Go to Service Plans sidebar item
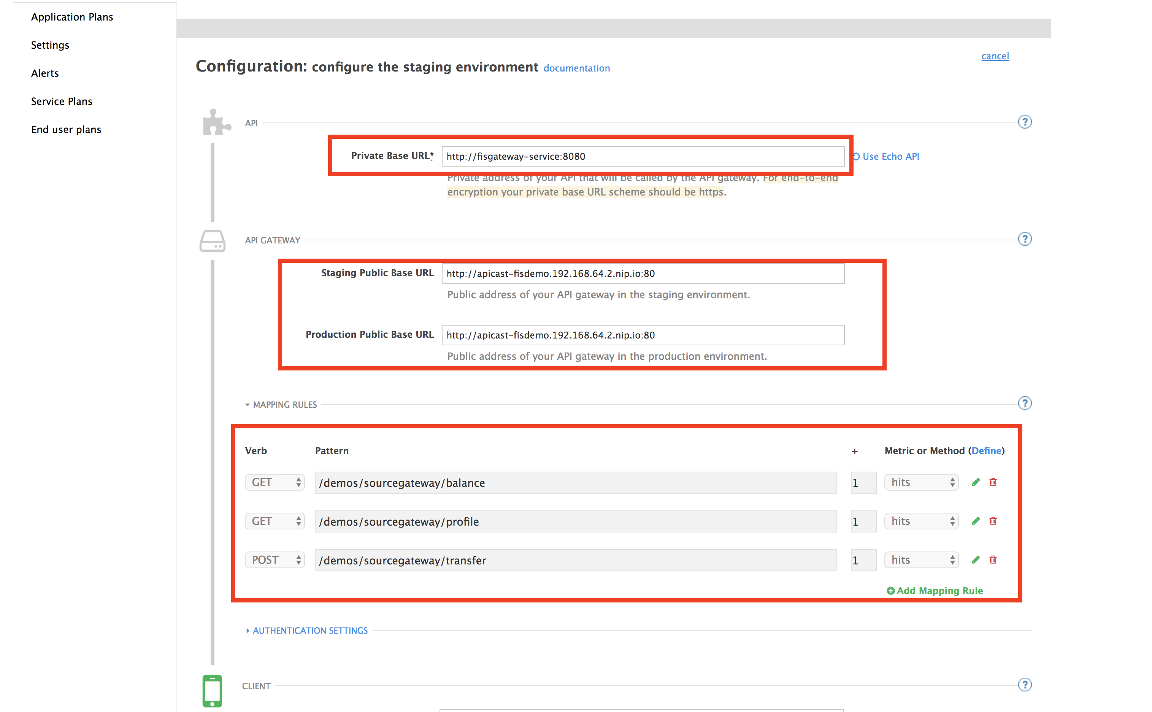The height and width of the screenshot is (712, 1152). pos(62,101)
